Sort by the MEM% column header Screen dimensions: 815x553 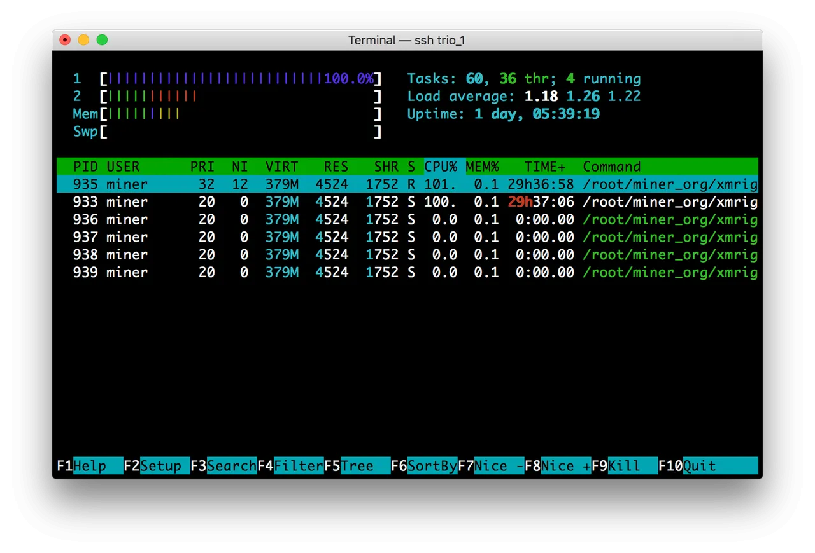click(483, 167)
